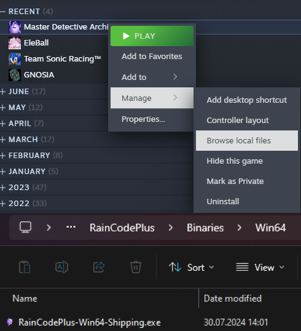Screen dimensions: 301x331
Task: Choose Browse local files
Action: [247, 141]
